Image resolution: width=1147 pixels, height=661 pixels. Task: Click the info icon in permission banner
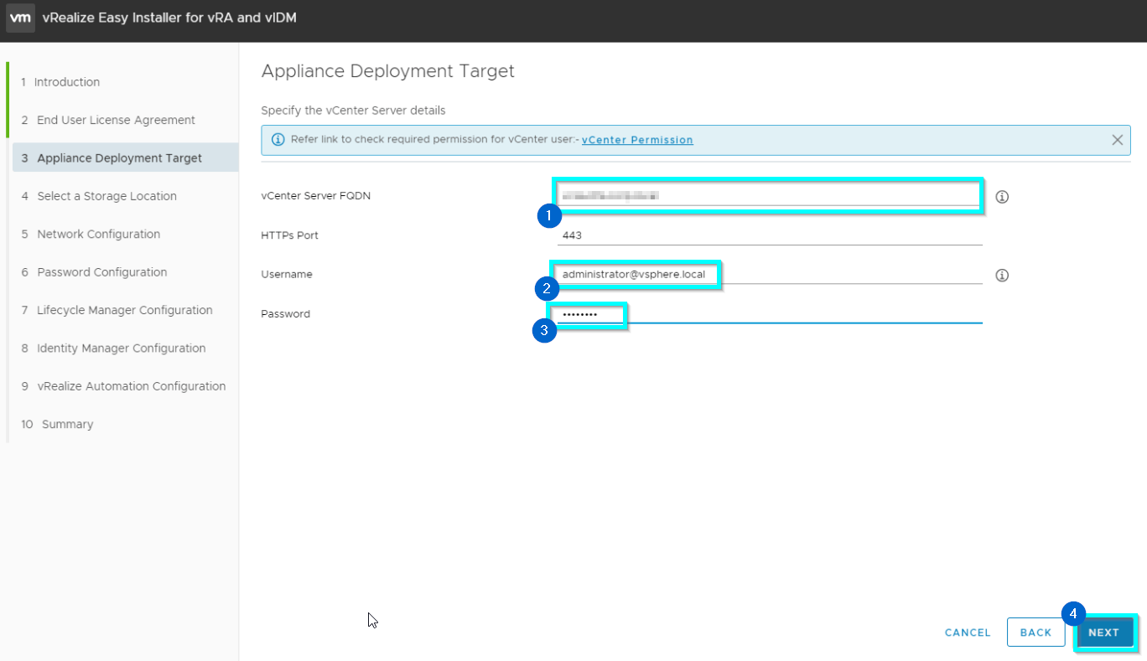(x=278, y=140)
